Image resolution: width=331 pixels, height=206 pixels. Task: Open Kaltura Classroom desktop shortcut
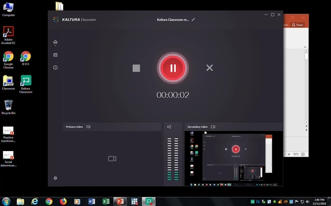coord(26,84)
